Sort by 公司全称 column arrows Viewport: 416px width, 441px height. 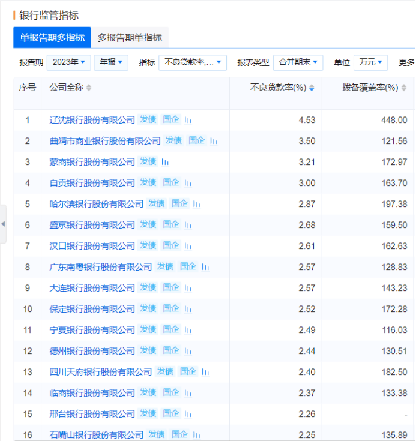[89, 88]
